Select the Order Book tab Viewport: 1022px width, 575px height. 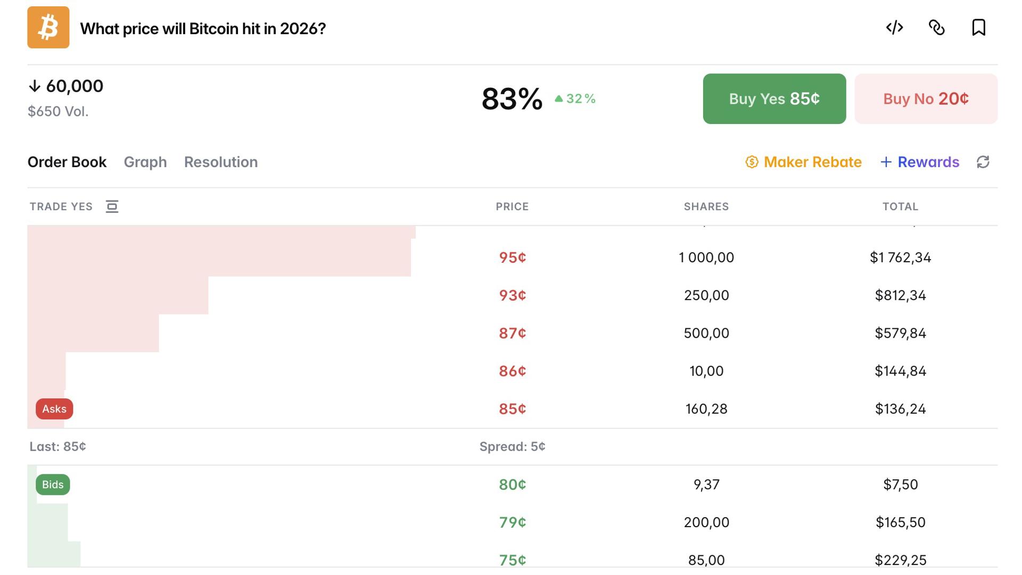coord(67,162)
